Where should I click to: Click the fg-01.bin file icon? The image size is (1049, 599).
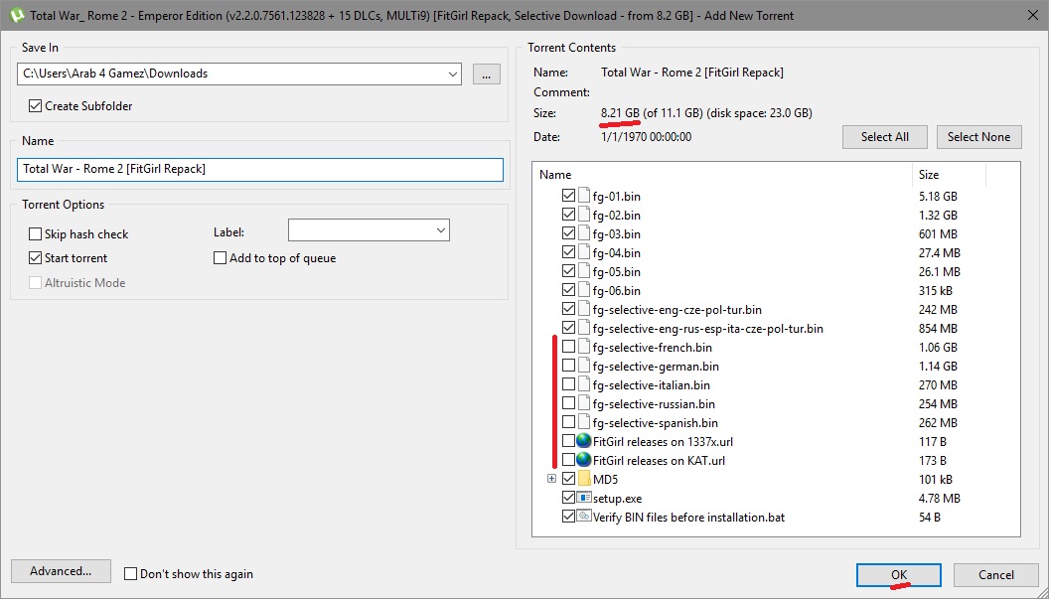(584, 196)
